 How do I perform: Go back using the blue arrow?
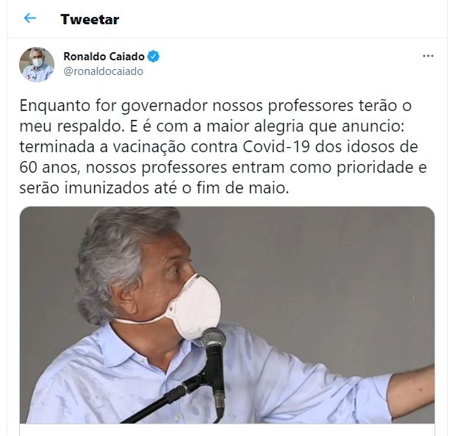[30, 18]
